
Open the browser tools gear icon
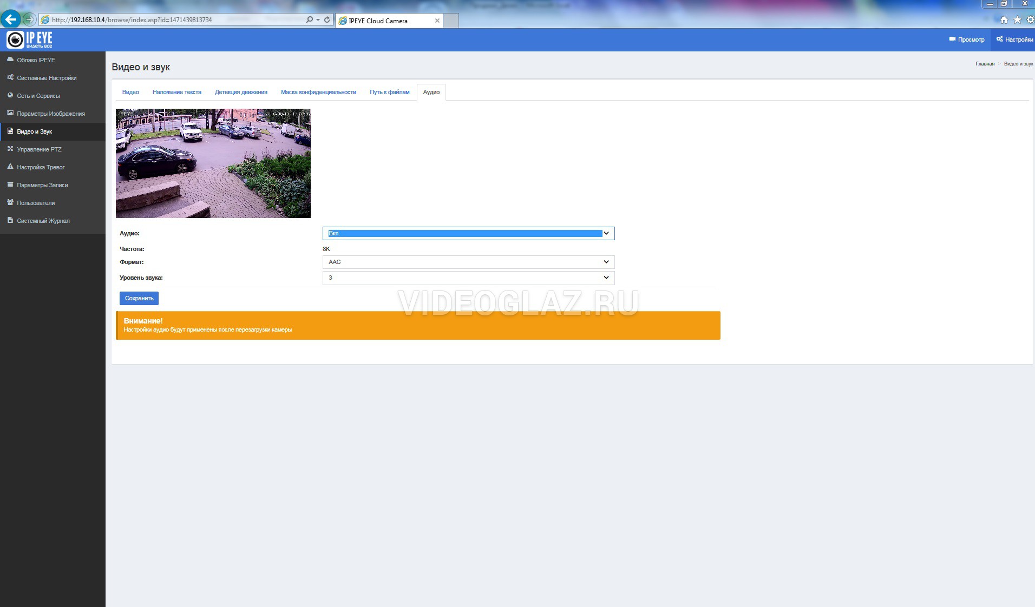[1030, 20]
